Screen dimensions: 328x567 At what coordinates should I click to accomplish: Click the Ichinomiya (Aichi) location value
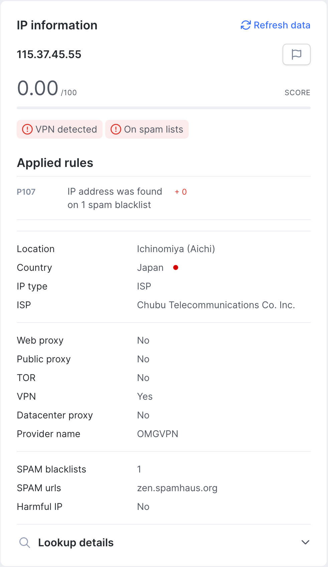[176, 249]
